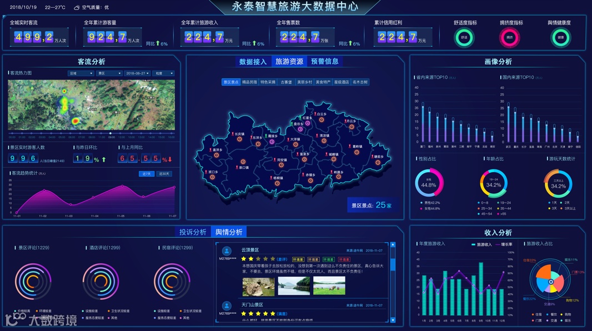592x331 pixels.
Task: Switch trend chart to 近30天
Action: point(164,174)
